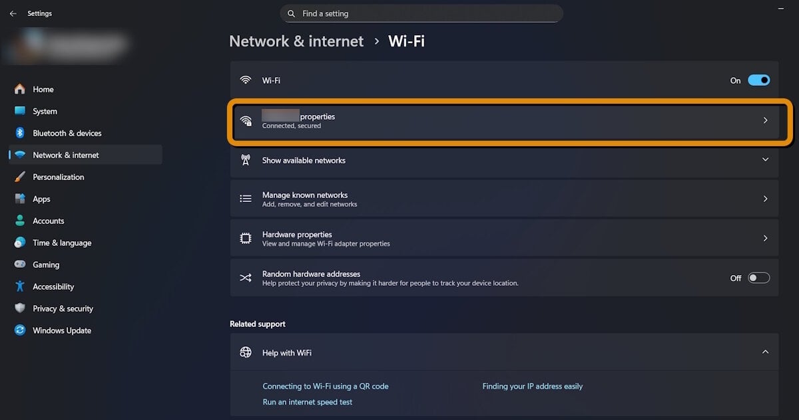Screen dimensions: 799x420
Task: Click the Personalization paintbrush icon
Action: point(20,177)
